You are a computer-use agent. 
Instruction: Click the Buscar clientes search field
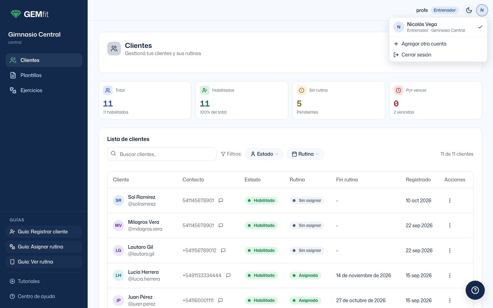(x=162, y=154)
